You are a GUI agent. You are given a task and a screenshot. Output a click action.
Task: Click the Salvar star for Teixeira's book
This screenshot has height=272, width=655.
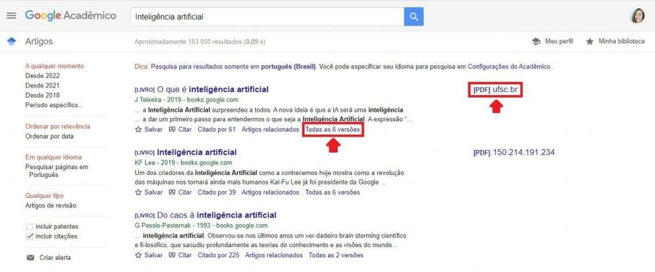(x=138, y=130)
